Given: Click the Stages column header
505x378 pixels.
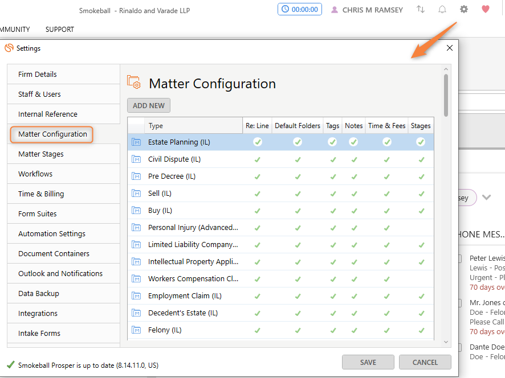Looking at the screenshot, I should pos(421,125).
